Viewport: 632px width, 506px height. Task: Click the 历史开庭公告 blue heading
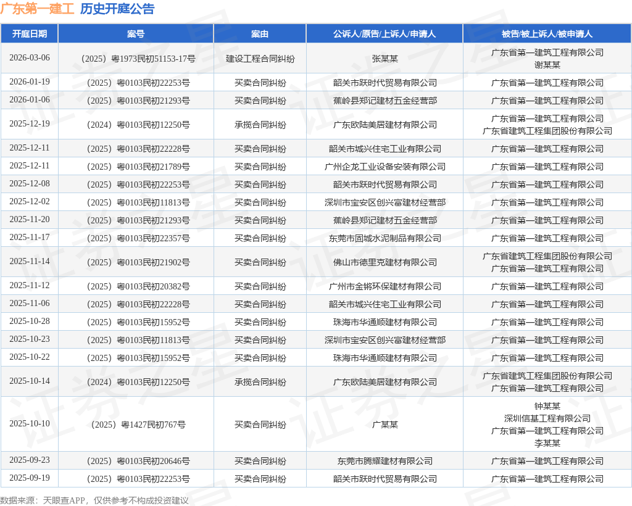point(117,9)
